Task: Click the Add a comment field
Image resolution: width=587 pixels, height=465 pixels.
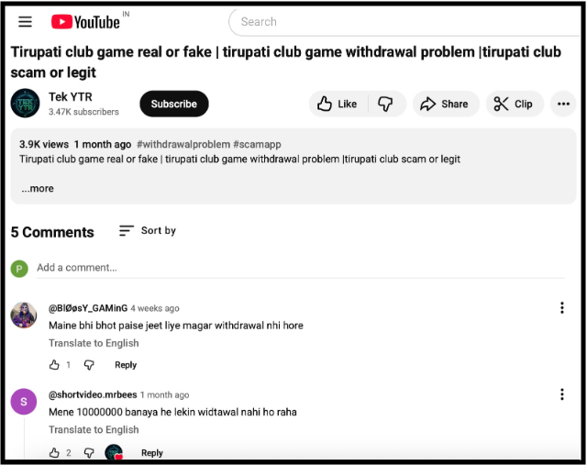Action: [301, 268]
